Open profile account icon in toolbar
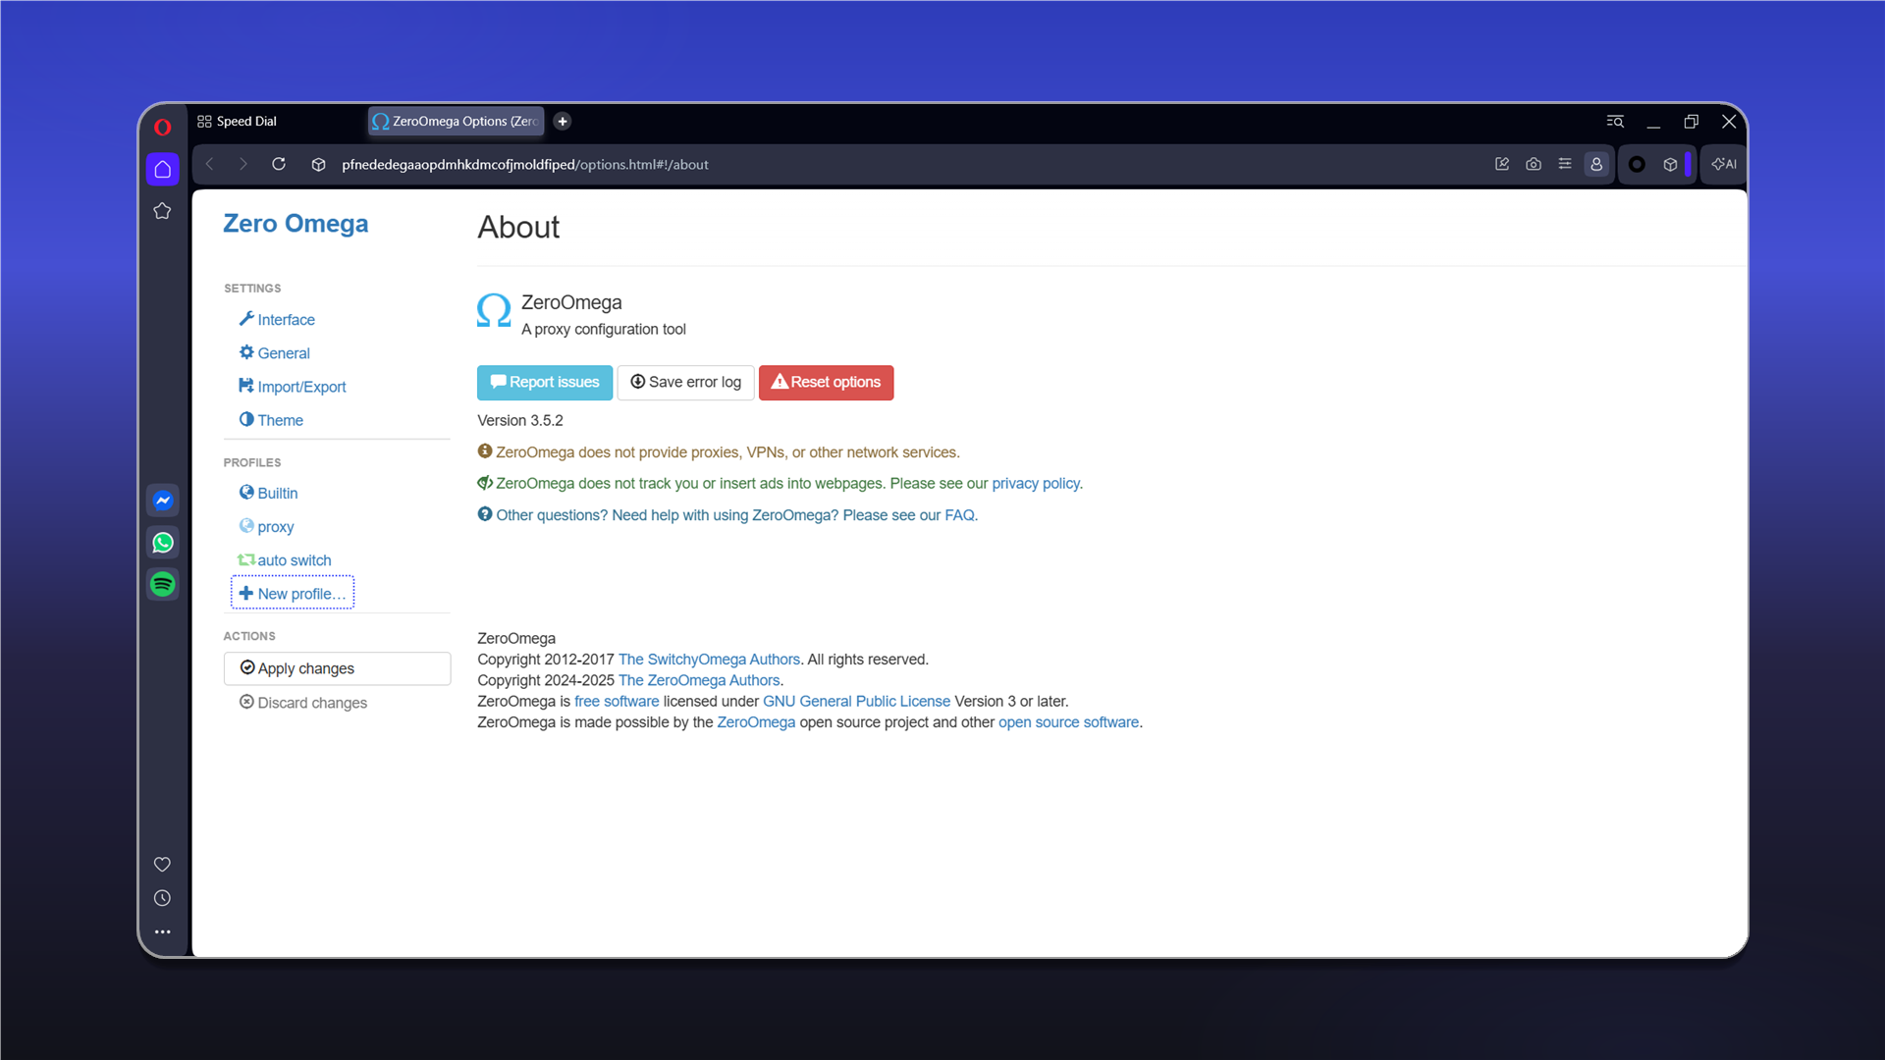This screenshot has width=1885, height=1060. [x=1596, y=164]
